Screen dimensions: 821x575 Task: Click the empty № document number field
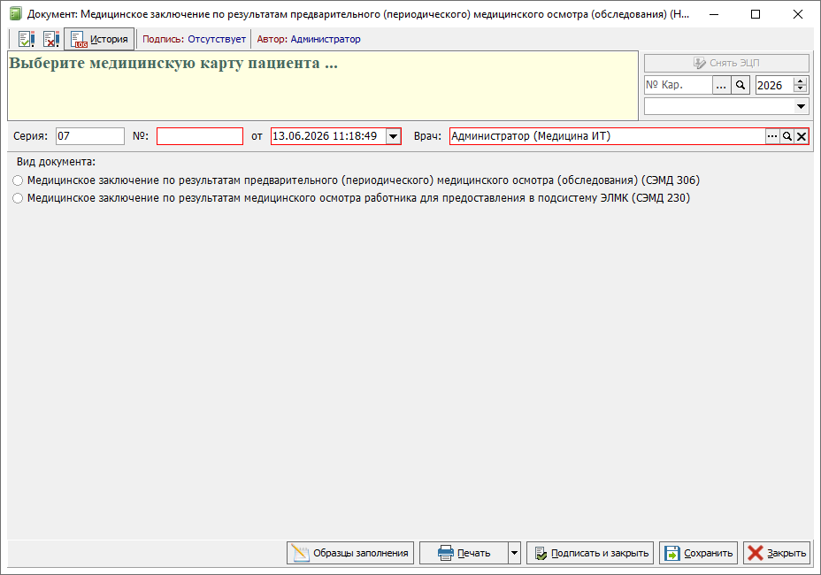pyautogui.click(x=199, y=136)
